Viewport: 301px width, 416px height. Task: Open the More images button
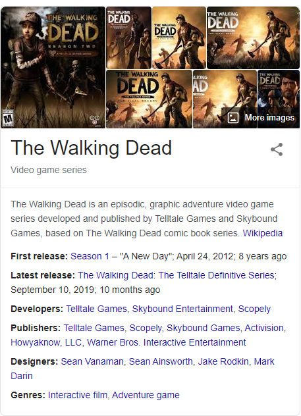tap(261, 118)
